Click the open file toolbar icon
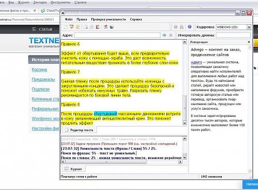 (x=72, y=27)
